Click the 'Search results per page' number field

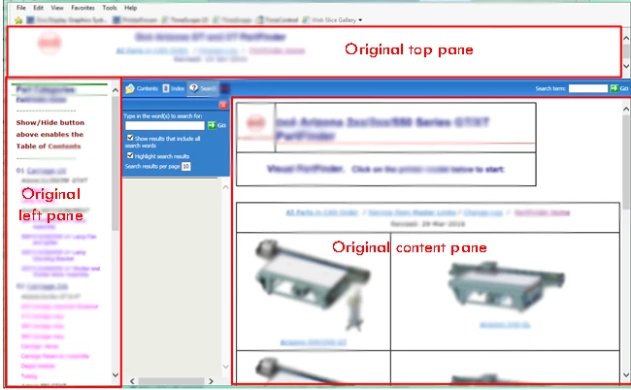coord(186,166)
